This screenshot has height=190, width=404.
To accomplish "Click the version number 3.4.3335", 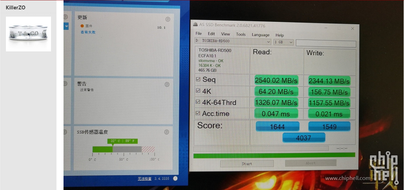I will click(x=161, y=179).
